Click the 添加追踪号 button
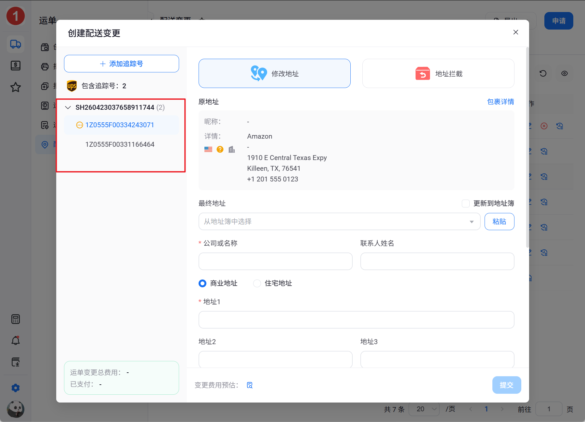585x422 pixels. click(122, 64)
